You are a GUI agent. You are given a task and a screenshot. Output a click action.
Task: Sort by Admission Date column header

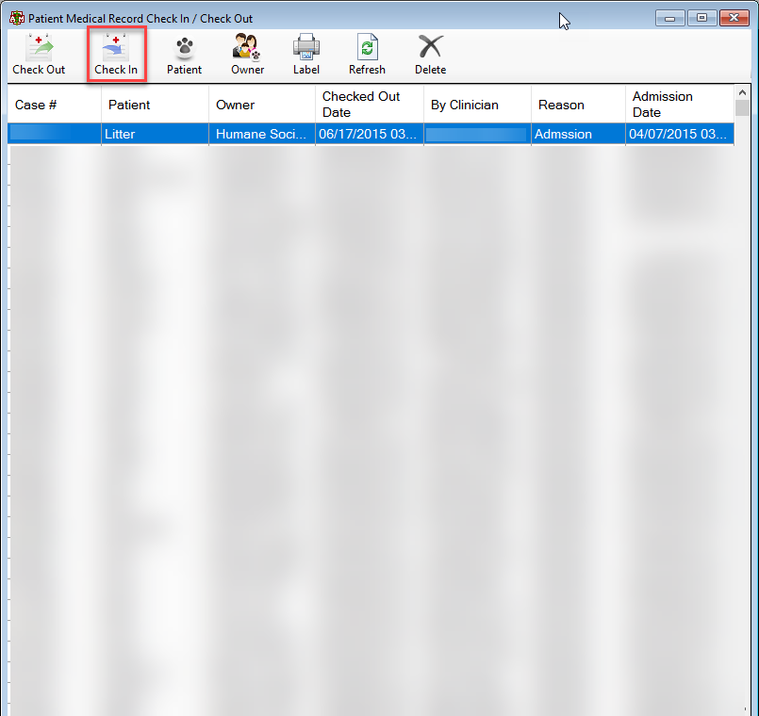(680, 105)
